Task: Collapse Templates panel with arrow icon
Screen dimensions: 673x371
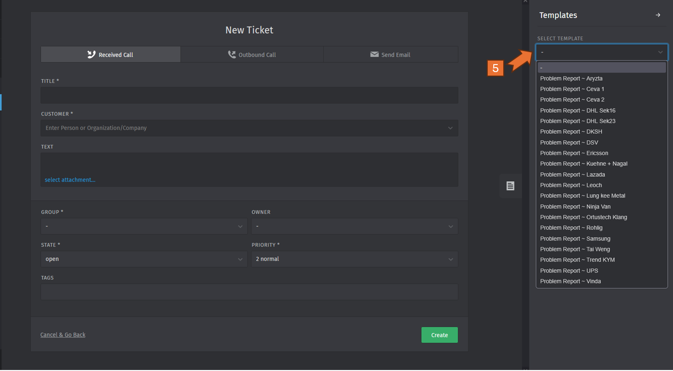Action: point(657,15)
